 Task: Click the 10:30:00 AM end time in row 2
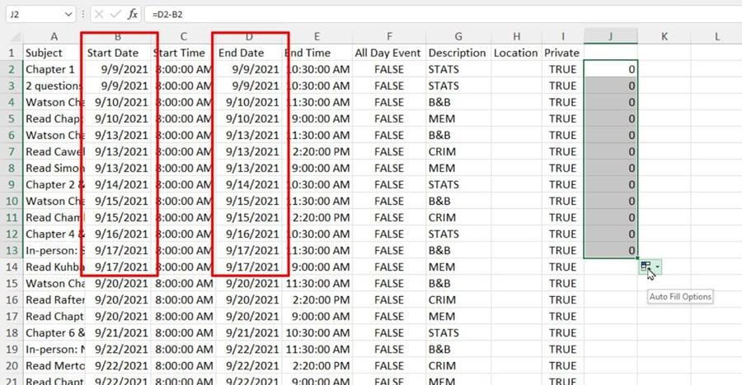[x=317, y=69]
